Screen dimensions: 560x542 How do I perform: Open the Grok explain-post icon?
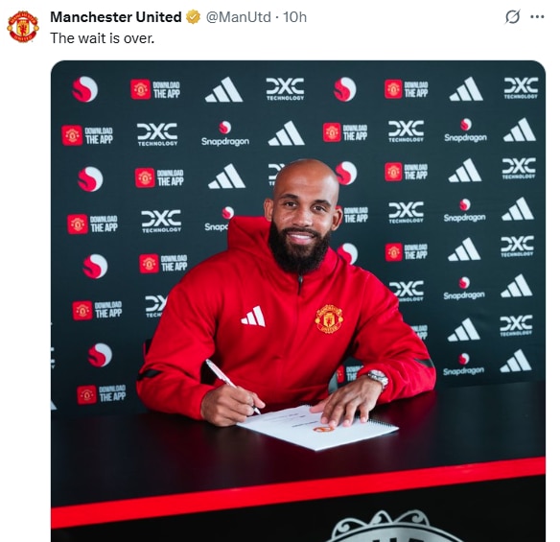[512, 17]
